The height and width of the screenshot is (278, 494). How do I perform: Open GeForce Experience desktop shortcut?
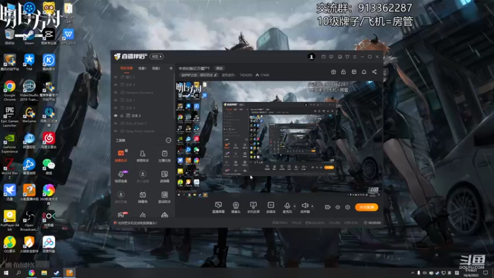coord(9,143)
